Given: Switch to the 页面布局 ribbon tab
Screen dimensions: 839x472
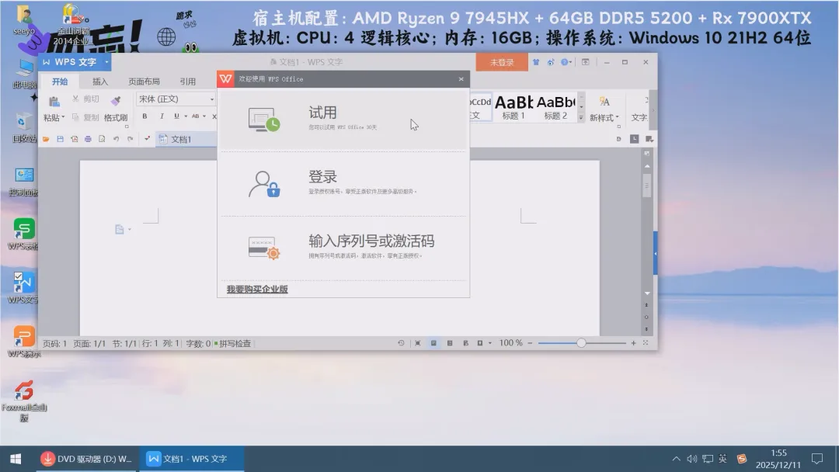Looking at the screenshot, I should tap(144, 82).
